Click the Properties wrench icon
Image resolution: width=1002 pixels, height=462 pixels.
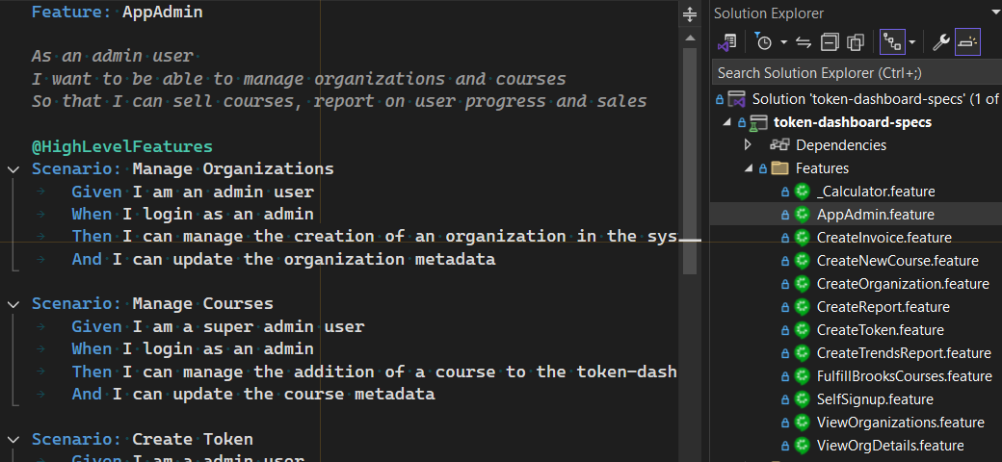940,42
